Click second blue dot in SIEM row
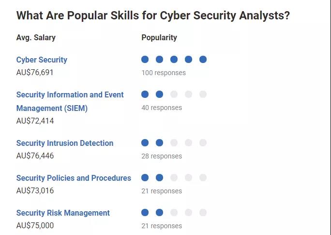Screen dimensions: 331x235 click(x=160, y=94)
